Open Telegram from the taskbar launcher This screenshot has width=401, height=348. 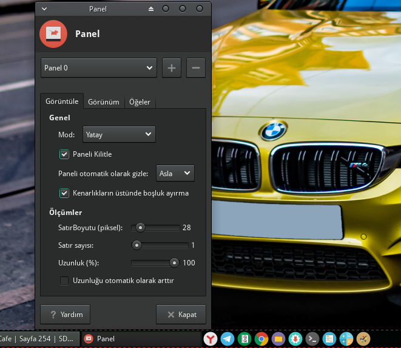pos(227,339)
